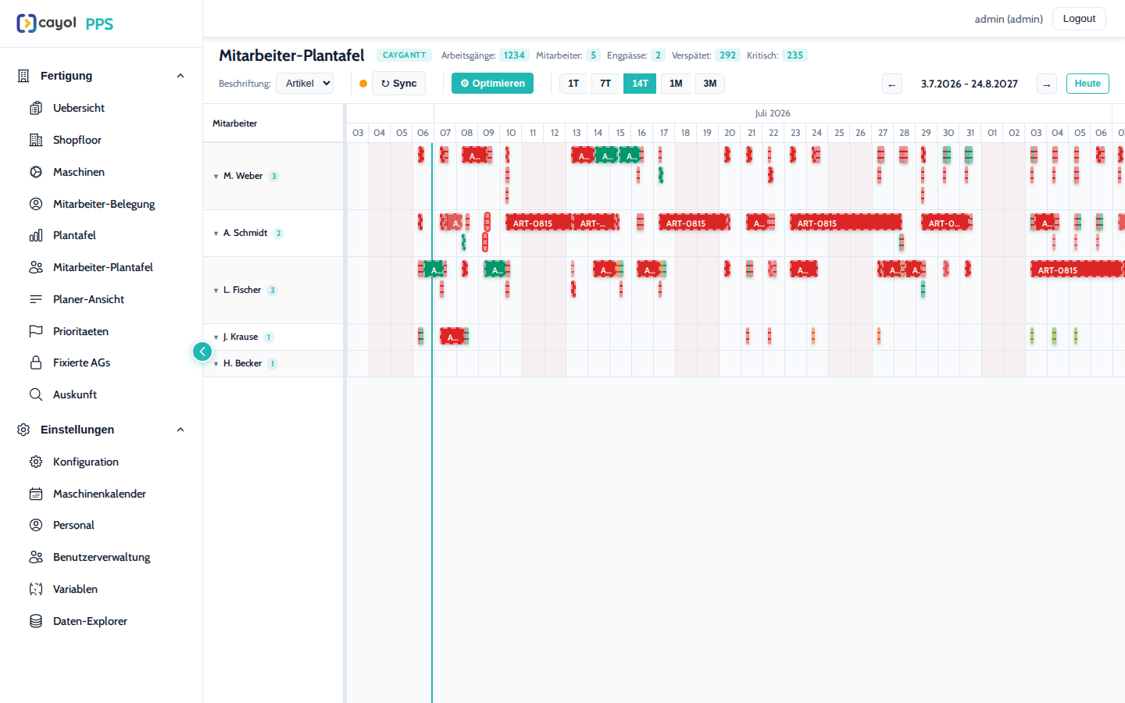Open Plantafel bar chart icon
The width and height of the screenshot is (1125, 703).
tap(36, 235)
